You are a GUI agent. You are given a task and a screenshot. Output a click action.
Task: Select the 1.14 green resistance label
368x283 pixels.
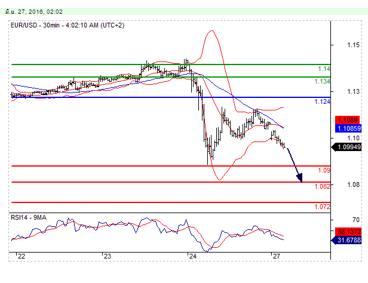[x=324, y=69]
